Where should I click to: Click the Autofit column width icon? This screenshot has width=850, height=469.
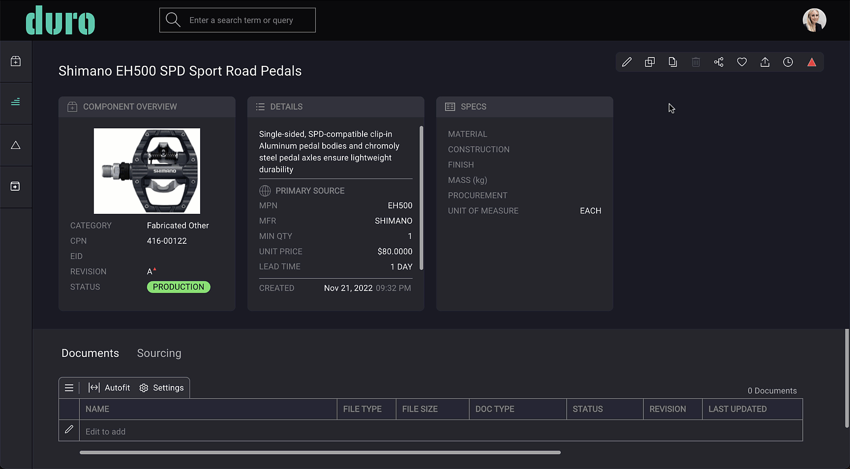coord(94,387)
